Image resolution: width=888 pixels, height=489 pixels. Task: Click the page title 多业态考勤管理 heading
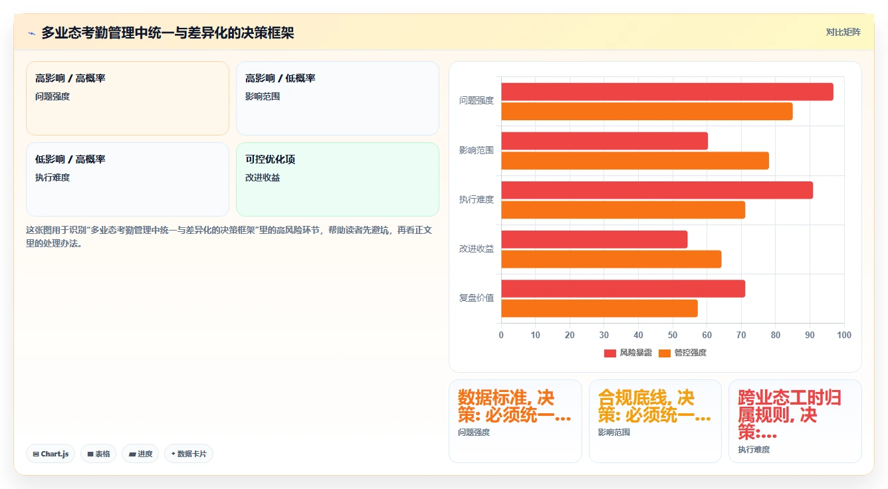pos(167,33)
